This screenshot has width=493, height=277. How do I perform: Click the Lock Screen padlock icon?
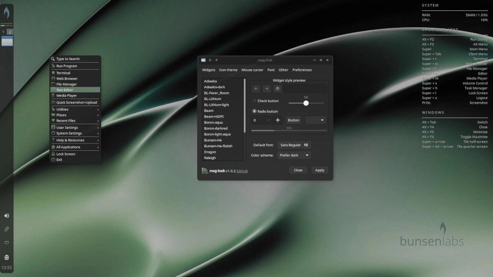(x=53, y=154)
